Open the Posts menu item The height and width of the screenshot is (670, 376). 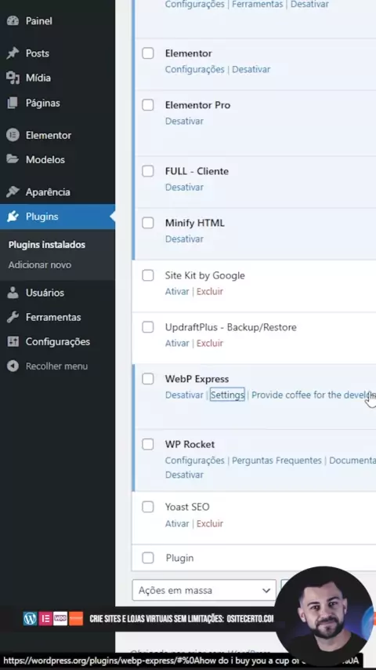(37, 53)
